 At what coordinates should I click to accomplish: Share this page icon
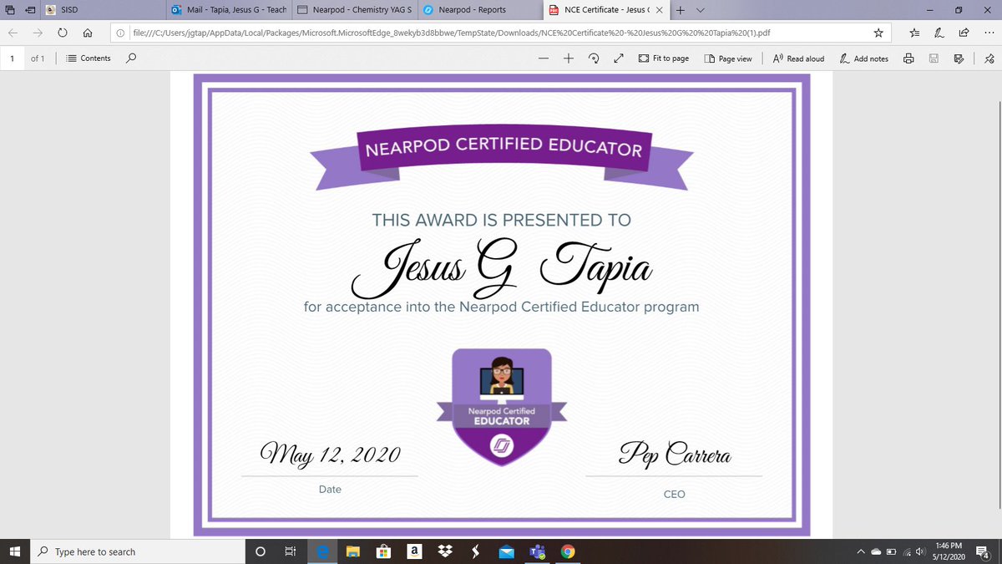click(x=964, y=33)
